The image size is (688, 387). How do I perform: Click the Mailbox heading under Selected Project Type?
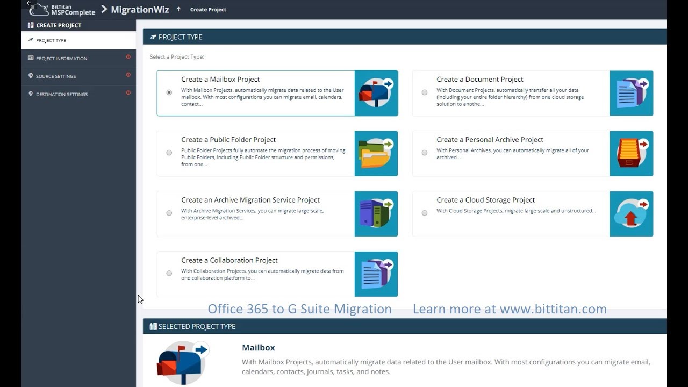click(x=259, y=347)
